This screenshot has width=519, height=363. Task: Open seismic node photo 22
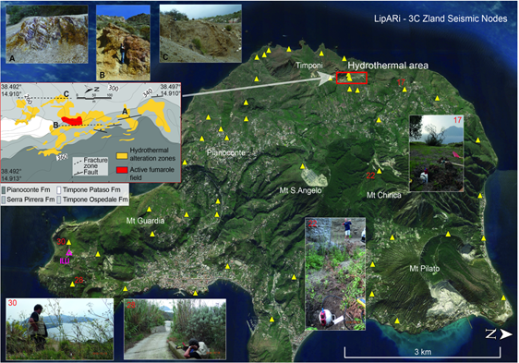click(335, 274)
